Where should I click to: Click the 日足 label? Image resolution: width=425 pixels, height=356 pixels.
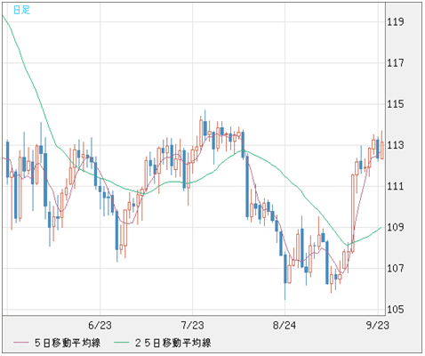[x=21, y=10]
